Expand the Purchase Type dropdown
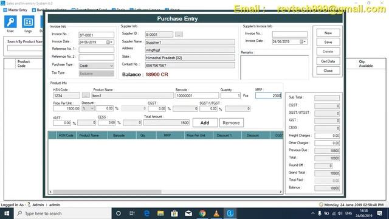Screen dimensions: 389x219 (x=111, y=66)
